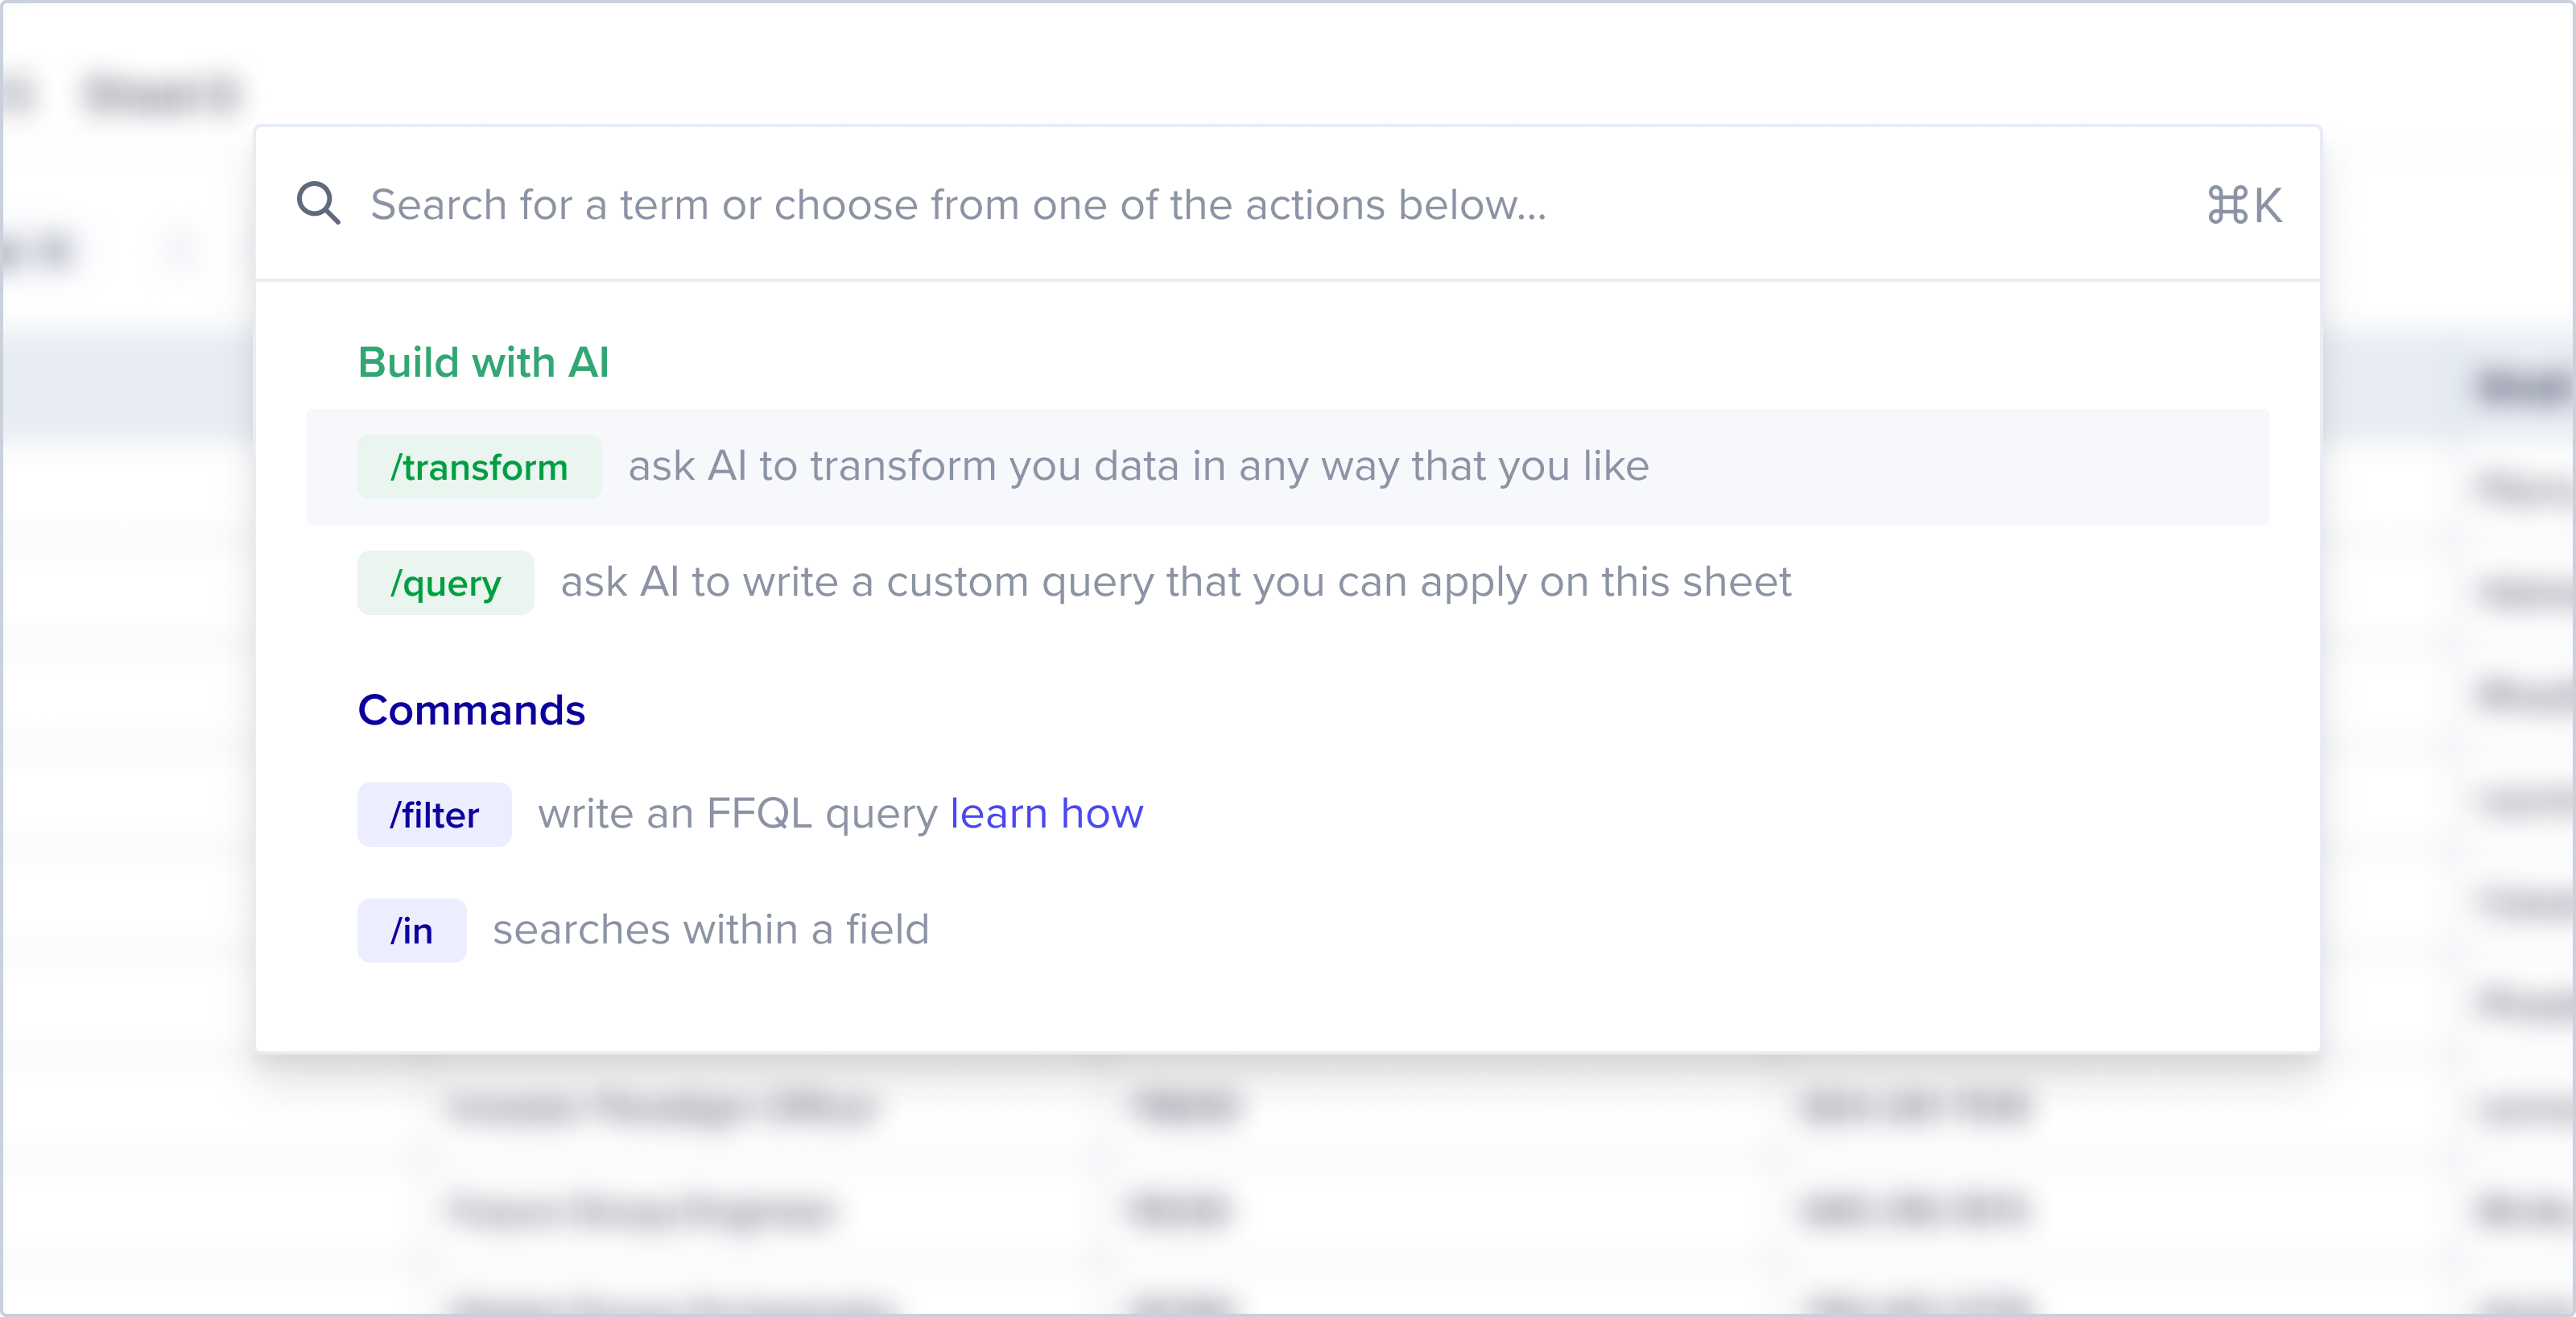The width and height of the screenshot is (2576, 1317).
Task: Select the /in command chip
Action: point(411,931)
